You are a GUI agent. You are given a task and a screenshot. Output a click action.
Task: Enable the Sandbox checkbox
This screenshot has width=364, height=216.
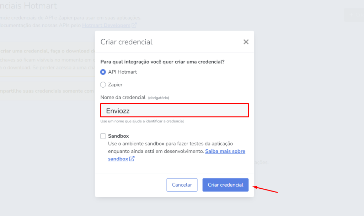point(103,136)
